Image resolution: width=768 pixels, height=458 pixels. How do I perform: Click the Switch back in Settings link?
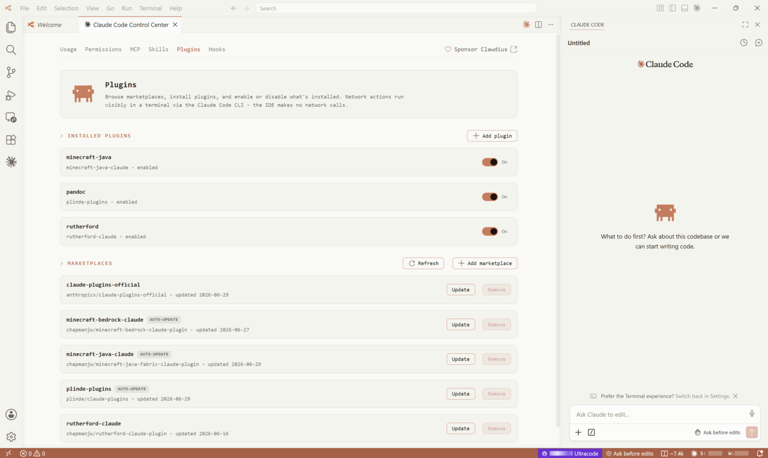coord(703,396)
